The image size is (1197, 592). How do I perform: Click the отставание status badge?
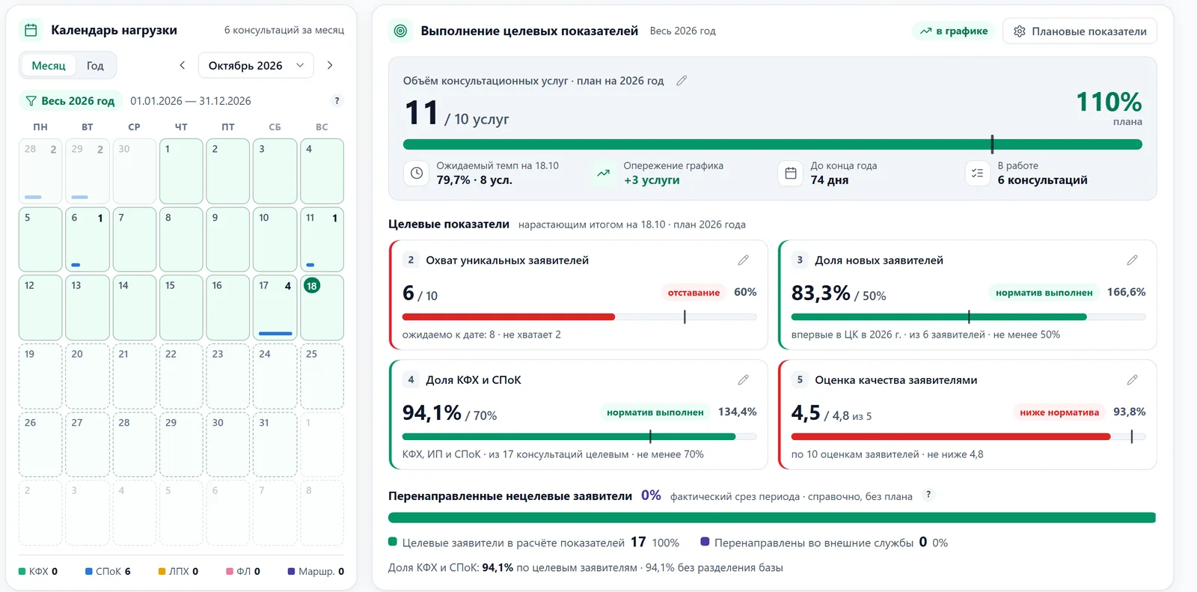click(694, 293)
